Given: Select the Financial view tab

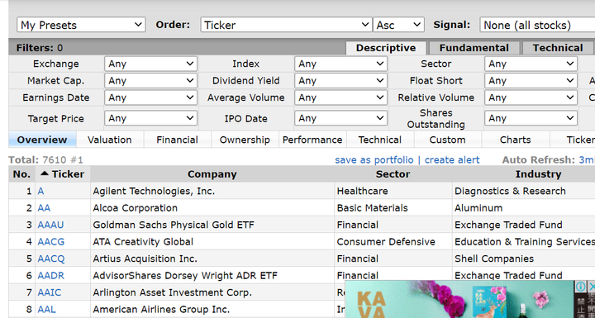Looking at the screenshot, I should [177, 140].
